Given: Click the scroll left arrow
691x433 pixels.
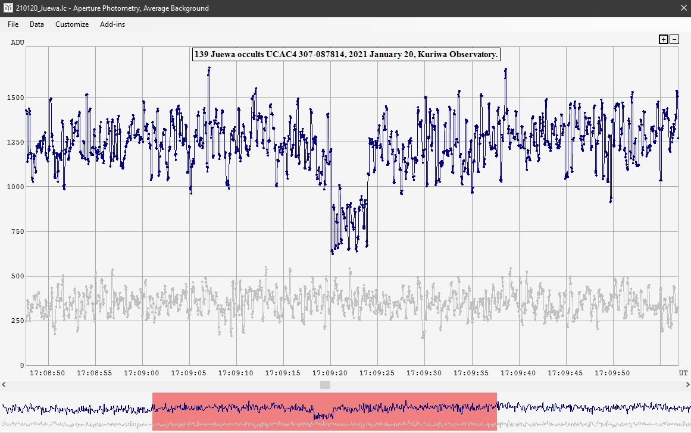Looking at the screenshot, I should point(4,385).
